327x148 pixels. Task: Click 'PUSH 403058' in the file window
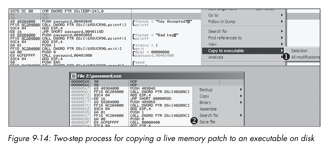143,102
